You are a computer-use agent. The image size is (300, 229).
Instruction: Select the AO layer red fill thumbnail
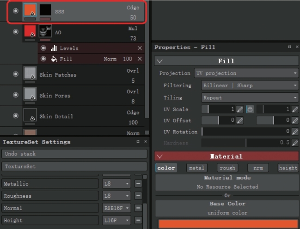(30, 31)
